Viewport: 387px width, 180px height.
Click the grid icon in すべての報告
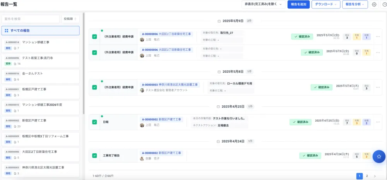pos(7,31)
